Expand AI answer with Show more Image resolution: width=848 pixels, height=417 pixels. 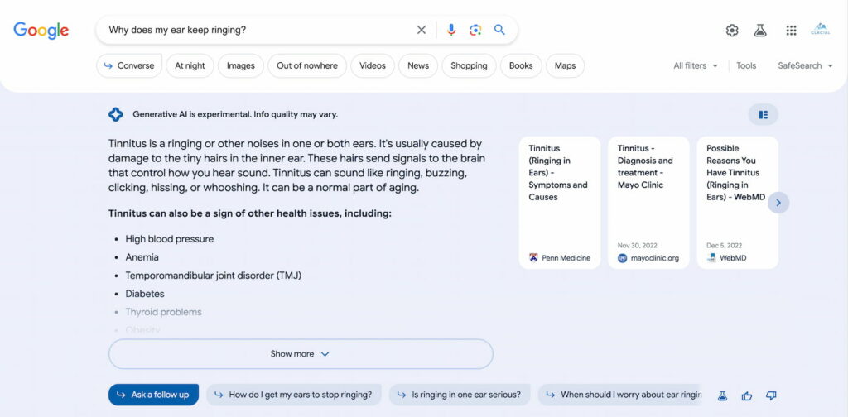[x=301, y=354]
